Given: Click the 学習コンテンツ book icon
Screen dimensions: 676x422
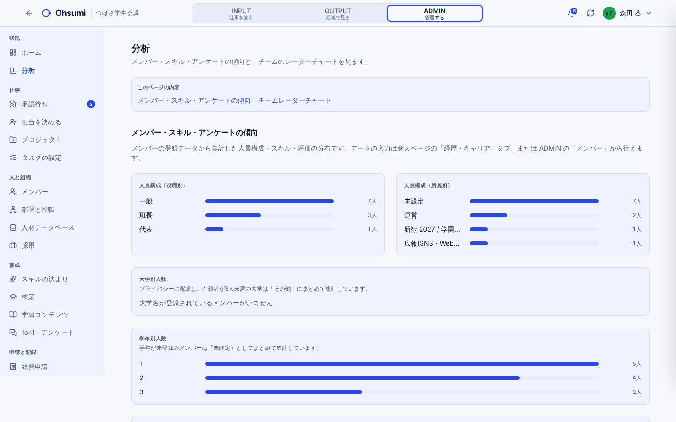Looking at the screenshot, I should (13, 315).
